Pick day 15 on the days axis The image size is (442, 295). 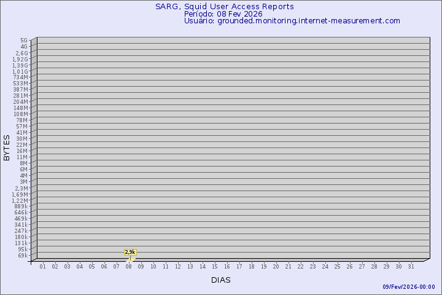[x=214, y=266]
